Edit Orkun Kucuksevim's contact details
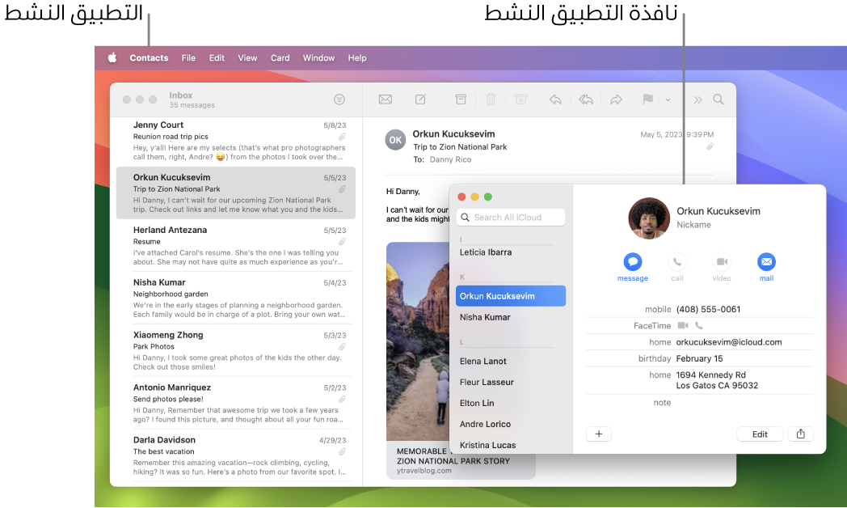 [759, 434]
